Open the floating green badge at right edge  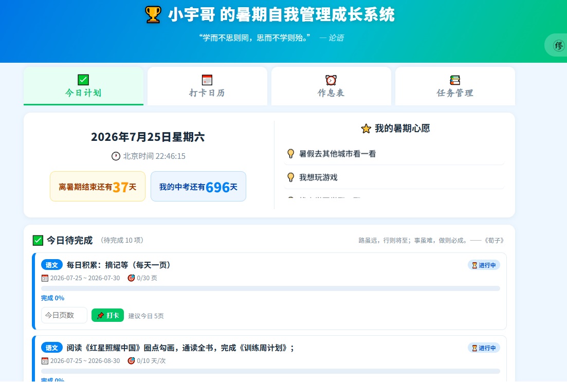pos(557,45)
